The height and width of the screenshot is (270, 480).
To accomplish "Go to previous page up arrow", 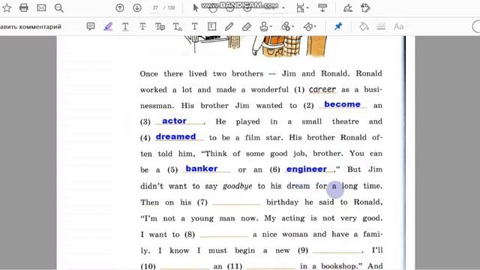I will point(120,8).
